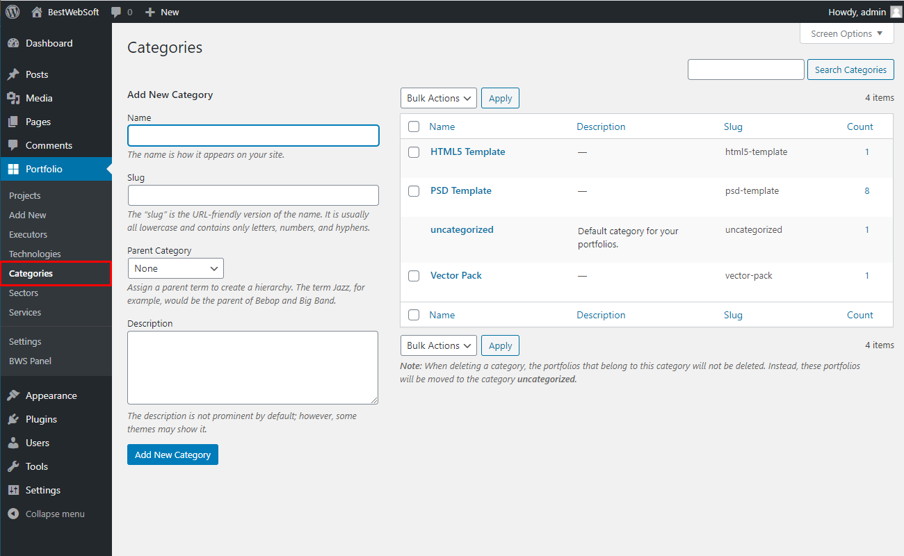Click the bottom Apply button
Viewport: 904px width, 556px height.
point(500,345)
